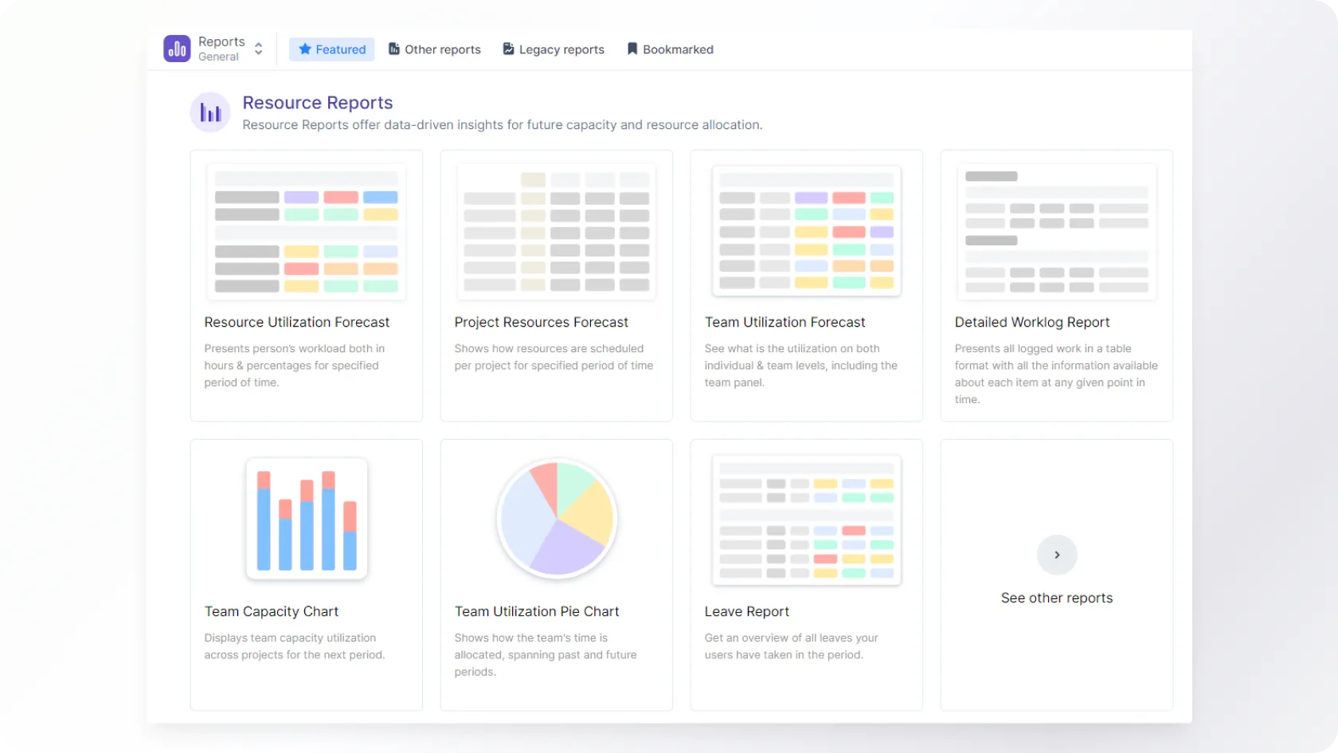This screenshot has height=753, width=1338.
Task: Click the Resource Reports bar chart icon
Action: (210, 112)
